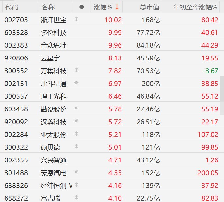This screenshot has height=202, width=224.
Task: Click the 10.02 gain value
Action: (113, 20)
